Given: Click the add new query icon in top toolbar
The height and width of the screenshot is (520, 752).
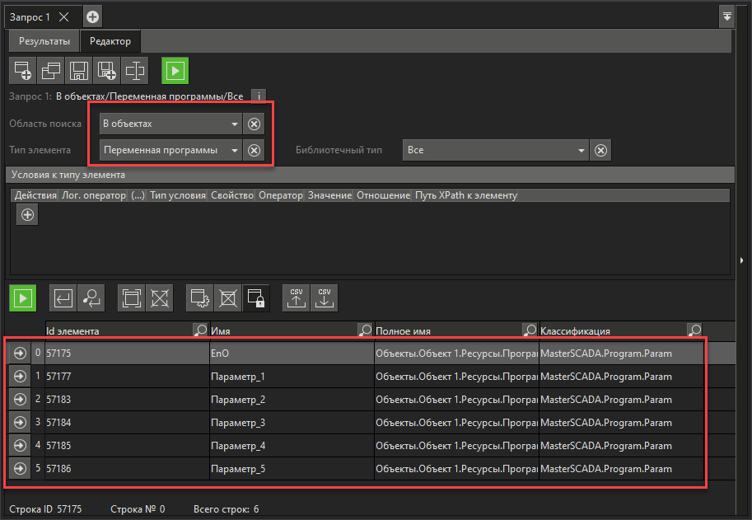Looking at the screenshot, I should (22, 71).
